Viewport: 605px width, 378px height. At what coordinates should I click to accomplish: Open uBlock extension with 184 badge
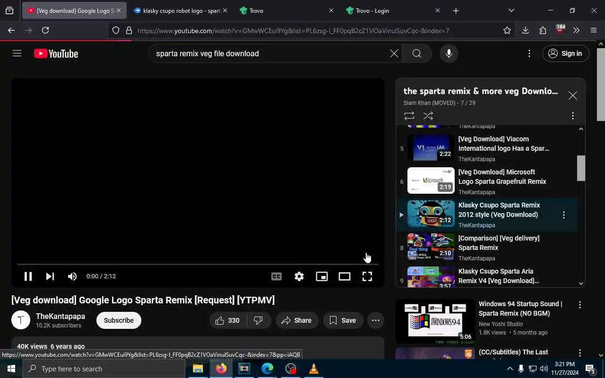coord(560,30)
